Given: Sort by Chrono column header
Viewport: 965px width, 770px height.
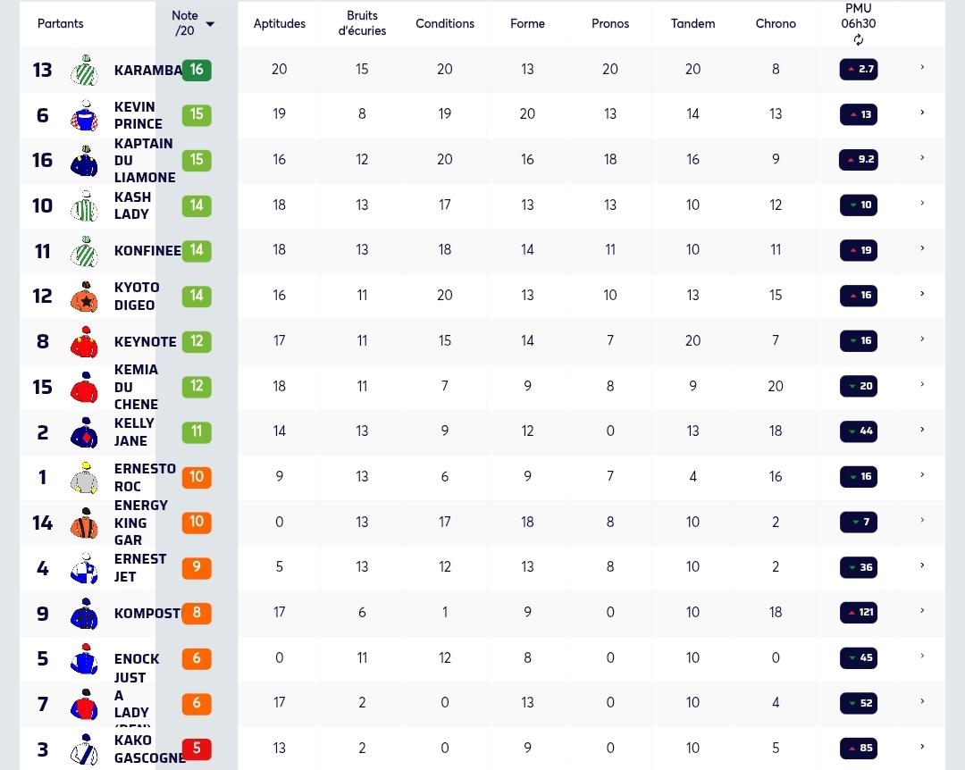Looking at the screenshot, I should coord(776,23).
